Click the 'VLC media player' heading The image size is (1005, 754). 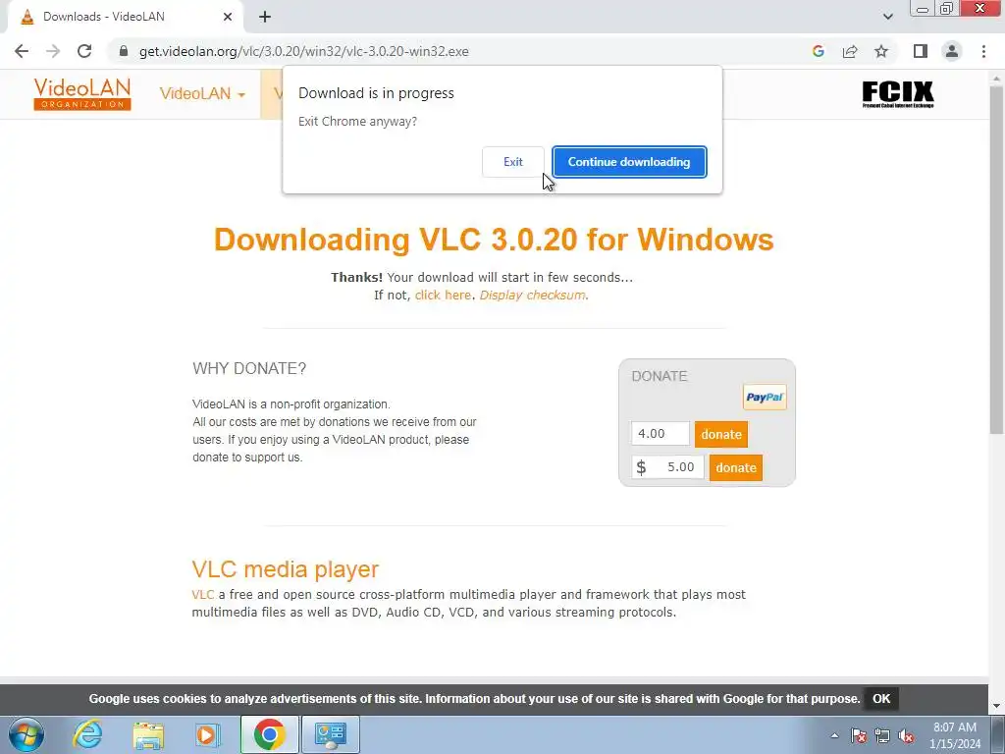286,568
